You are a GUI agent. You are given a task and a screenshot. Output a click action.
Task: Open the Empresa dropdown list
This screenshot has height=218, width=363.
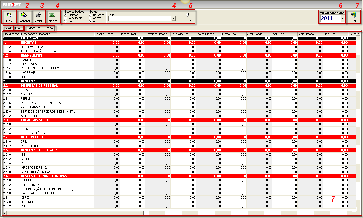click(173, 19)
